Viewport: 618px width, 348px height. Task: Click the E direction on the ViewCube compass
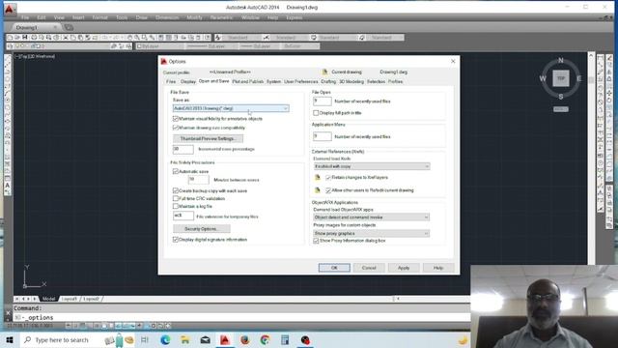(578, 78)
